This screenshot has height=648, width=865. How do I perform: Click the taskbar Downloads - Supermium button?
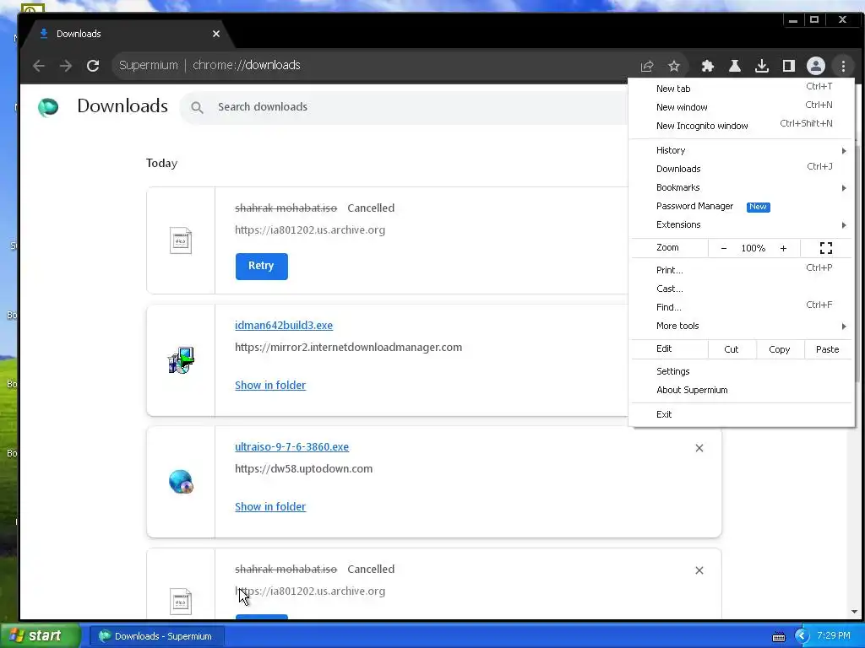point(156,636)
